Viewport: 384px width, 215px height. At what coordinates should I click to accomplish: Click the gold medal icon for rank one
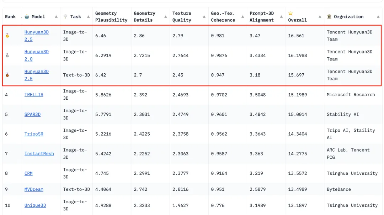[x=7, y=36]
